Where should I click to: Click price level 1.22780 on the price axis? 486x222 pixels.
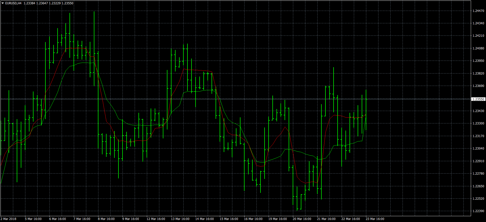click(x=478, y=174)
